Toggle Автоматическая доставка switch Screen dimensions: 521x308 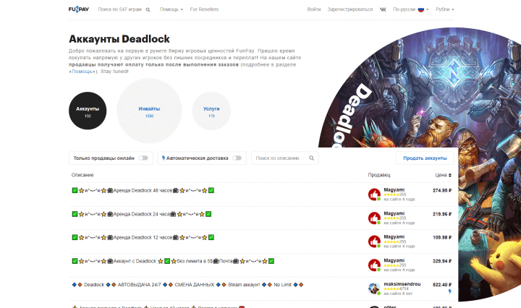click(x=237, y=158)
